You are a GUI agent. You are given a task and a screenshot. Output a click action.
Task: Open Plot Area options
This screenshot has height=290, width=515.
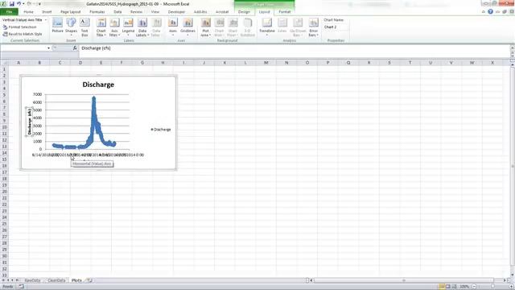(x=206, y=27)
